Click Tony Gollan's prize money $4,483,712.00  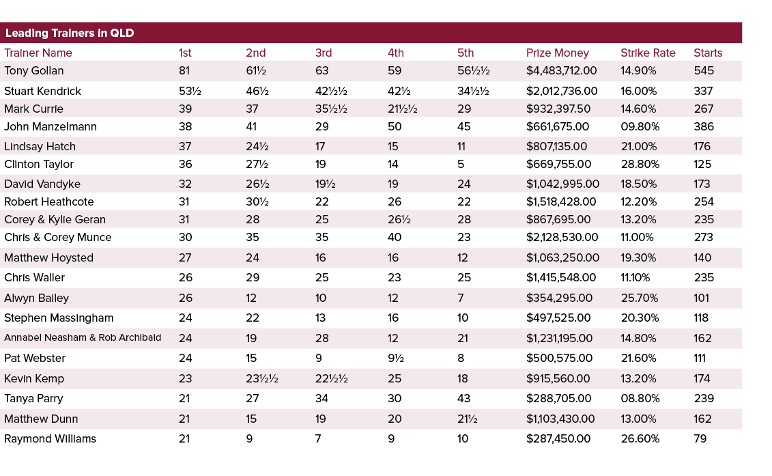tap(562, 70)
